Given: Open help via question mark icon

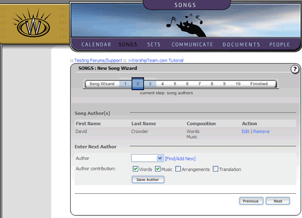Looking at the screenshot, I should pyautogui.click(x=295, y=69).
